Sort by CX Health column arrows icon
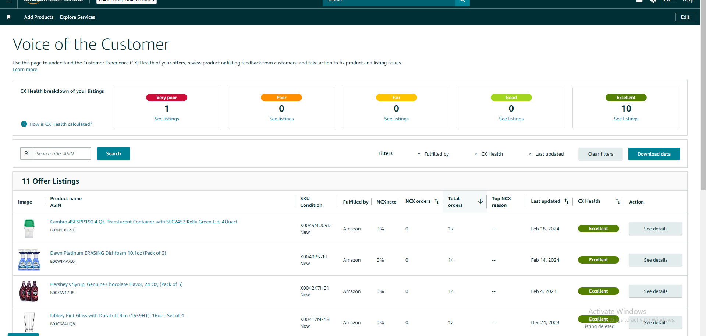 [x=618, y=201]
